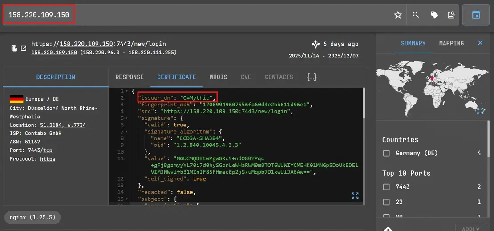Click the German flag icon
Viewport: 494px width, 231px height.
tap(16, 99)
